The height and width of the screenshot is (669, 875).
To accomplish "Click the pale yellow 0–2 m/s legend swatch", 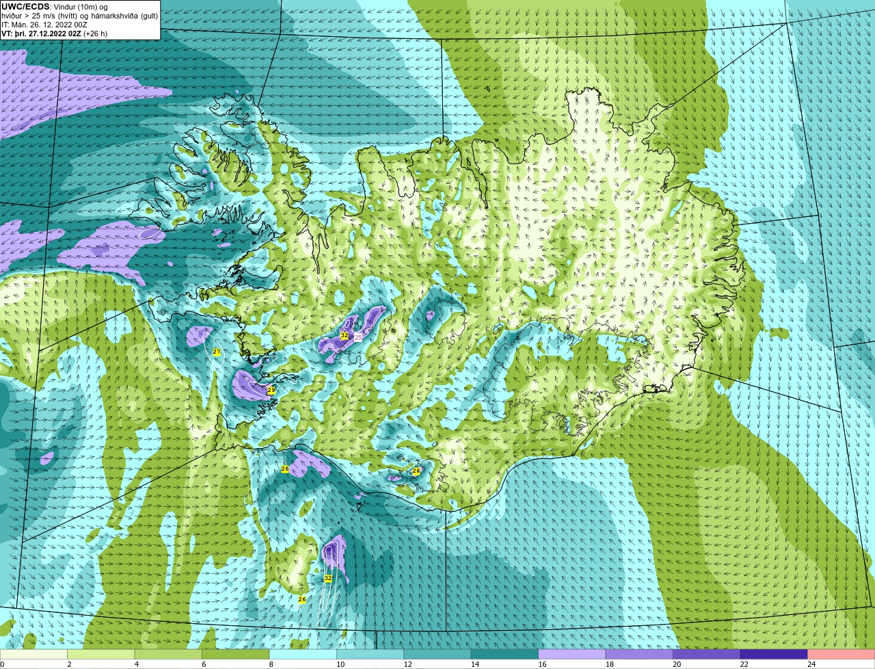I will (x=34, y=654).
